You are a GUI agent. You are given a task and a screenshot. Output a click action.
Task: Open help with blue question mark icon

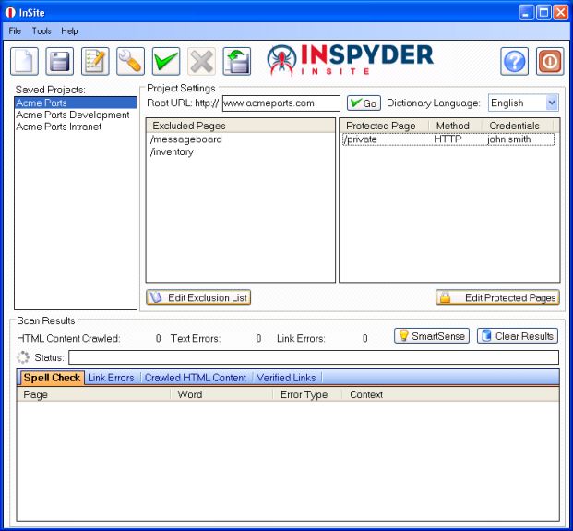pos(514,61)
